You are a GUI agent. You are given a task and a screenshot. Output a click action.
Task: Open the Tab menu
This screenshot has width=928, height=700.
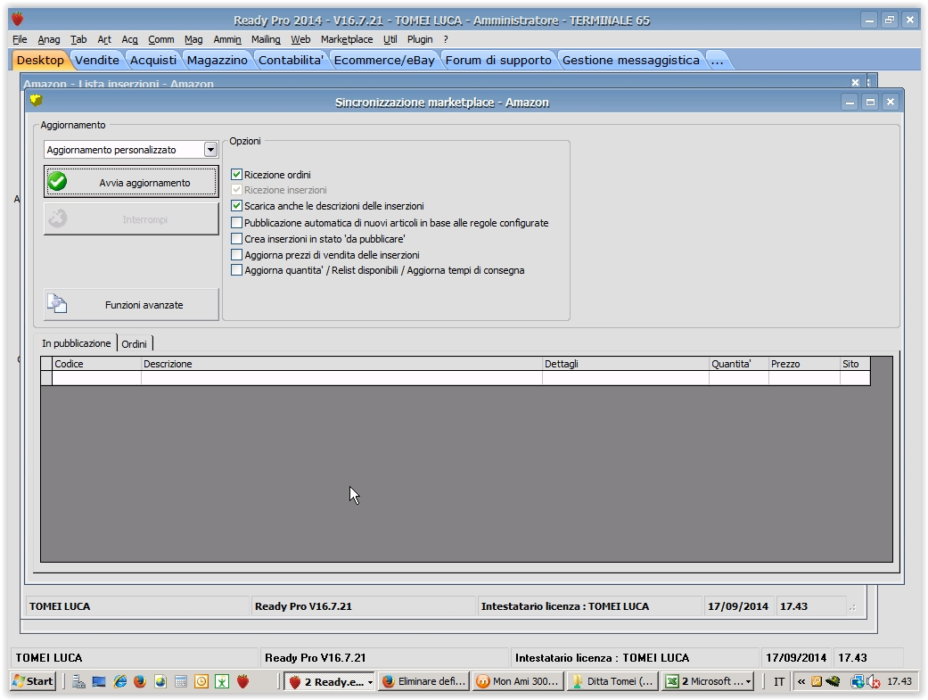pos(78,39)
